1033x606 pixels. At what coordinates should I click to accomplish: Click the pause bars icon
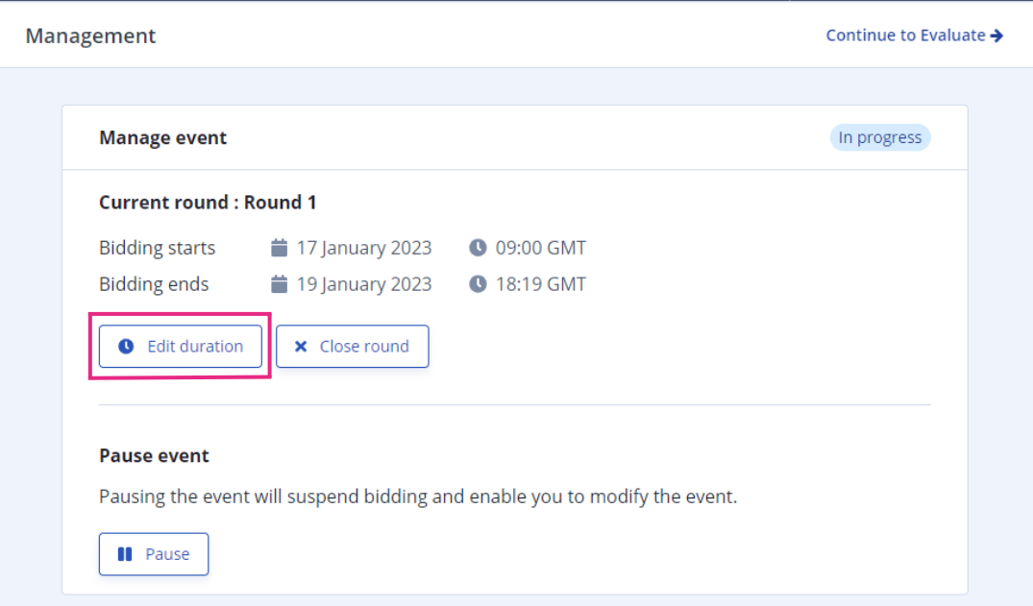pos(125,554)
